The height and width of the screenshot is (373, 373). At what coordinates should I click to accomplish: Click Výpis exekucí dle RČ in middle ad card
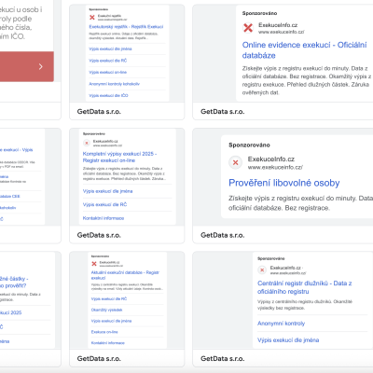104,204
